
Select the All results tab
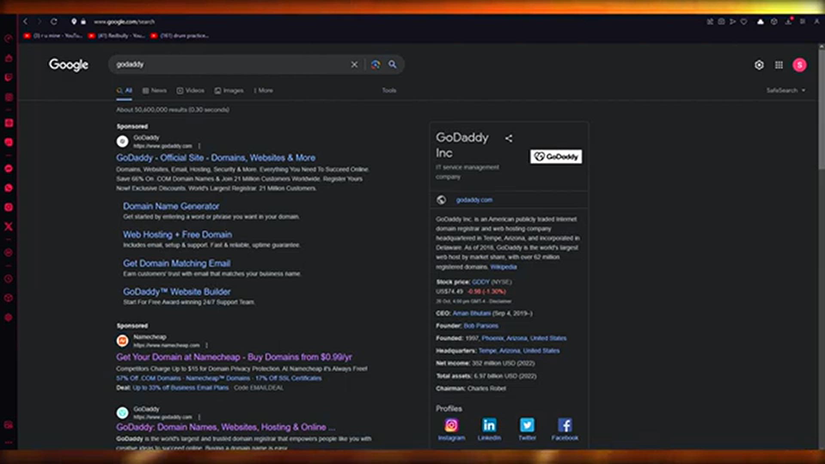(124, 90)
